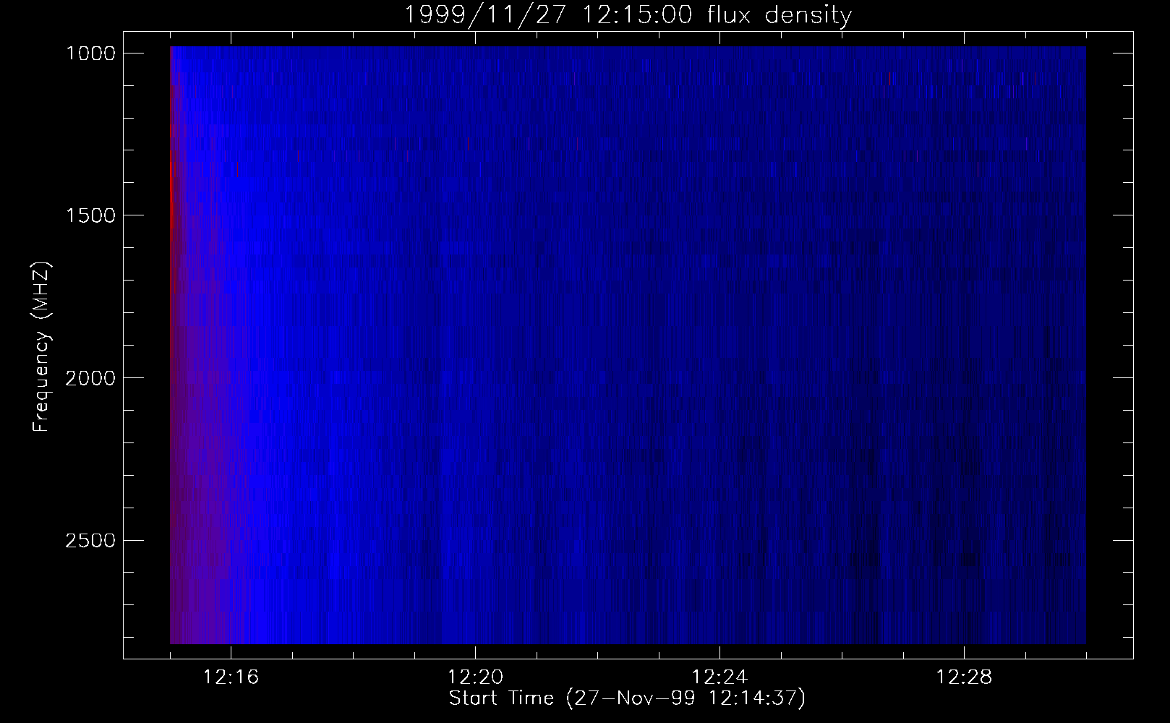
Task: Click the 12:20 time tick label
Action: [475, 677]
